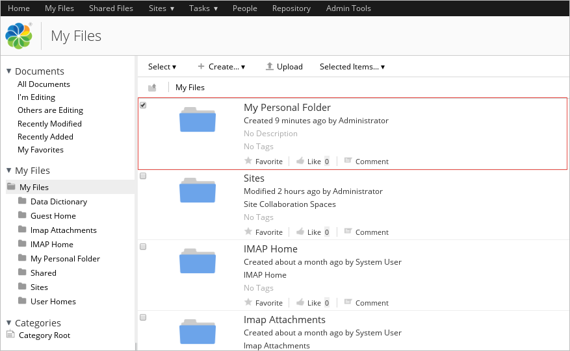Open the Select dropdown menu
Screen dimensions: 570x351
tap(162, 67)
